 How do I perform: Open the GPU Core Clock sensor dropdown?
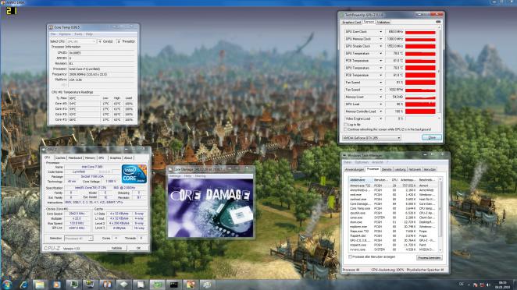coord(381,32)
